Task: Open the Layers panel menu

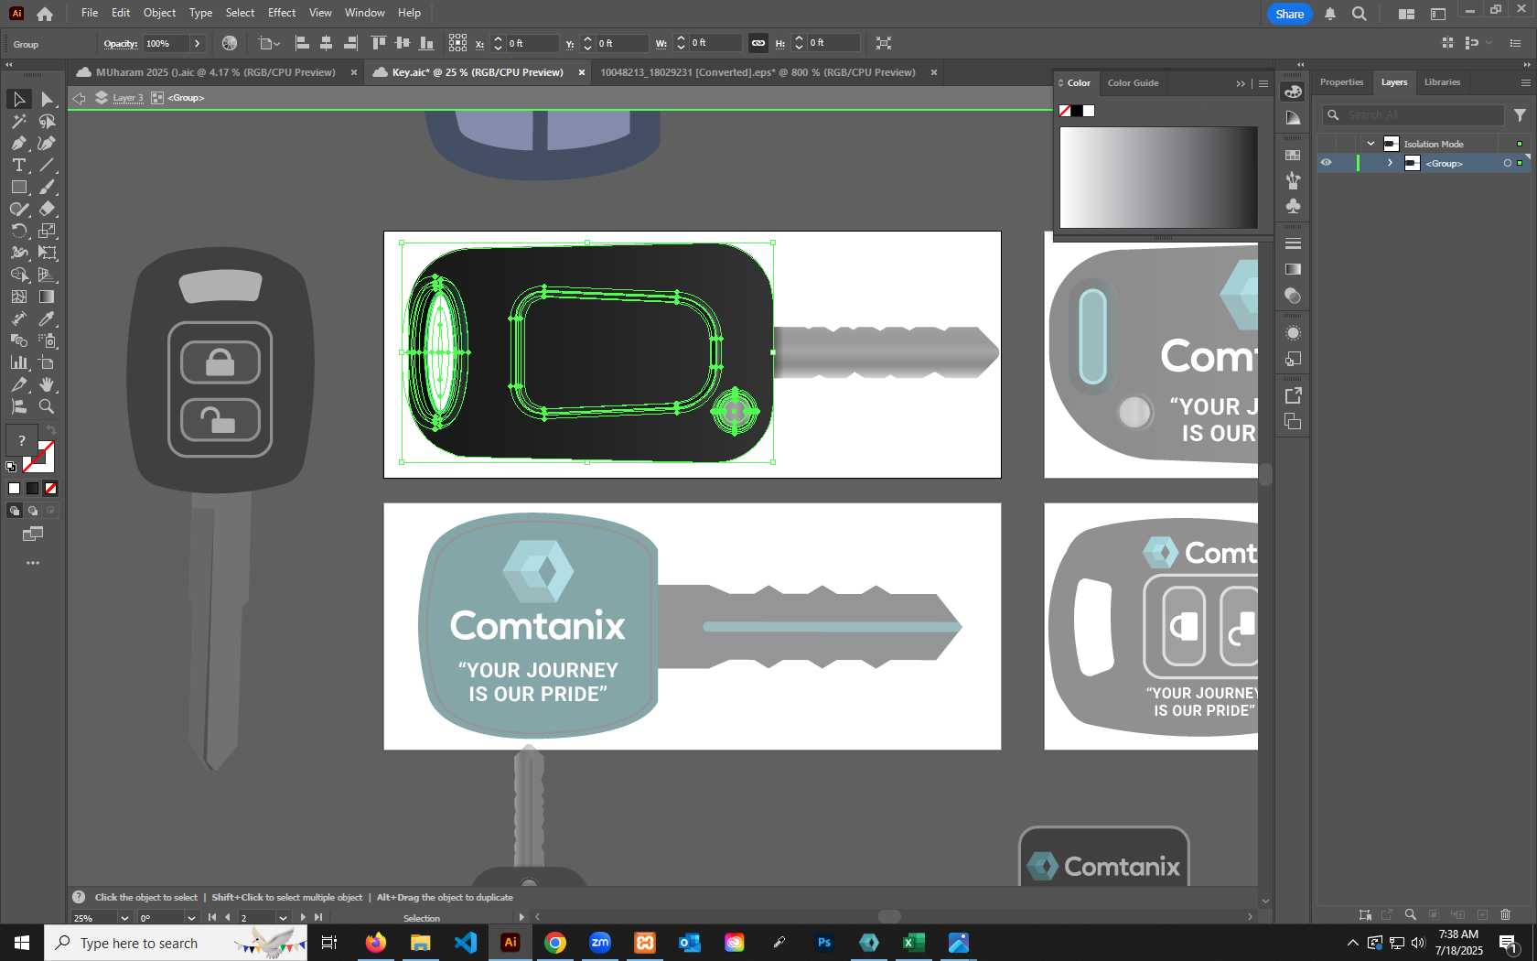Action: pos(1525,82)
